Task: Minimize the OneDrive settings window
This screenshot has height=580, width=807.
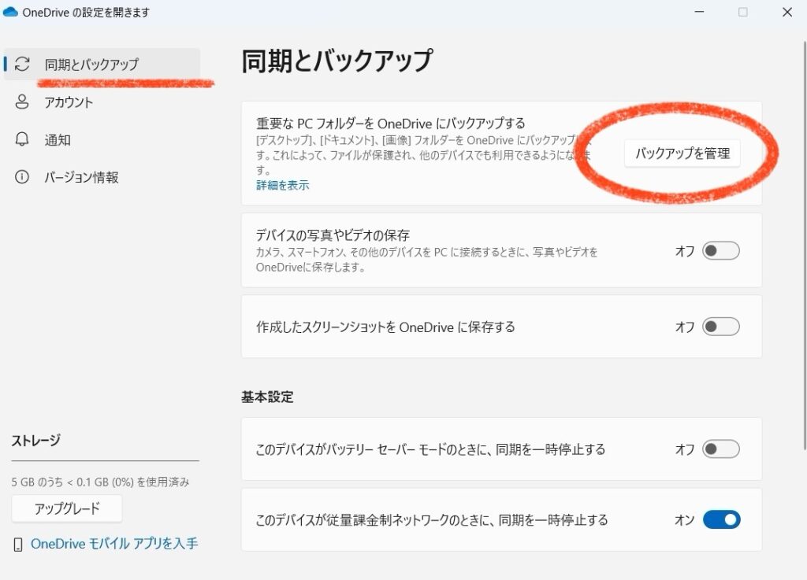Action: pyautogui.click(x=699, y=13)
